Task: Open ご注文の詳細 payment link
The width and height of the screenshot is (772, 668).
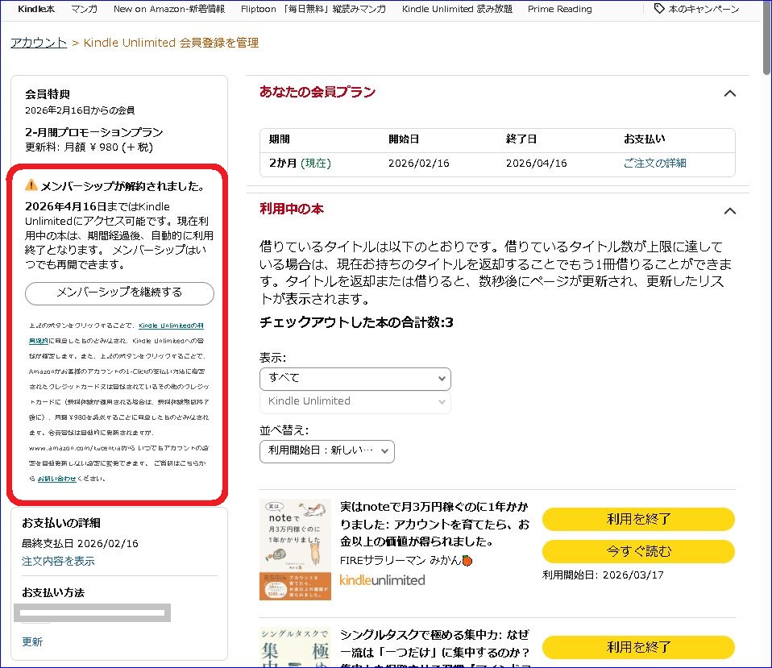Action: 654,163
